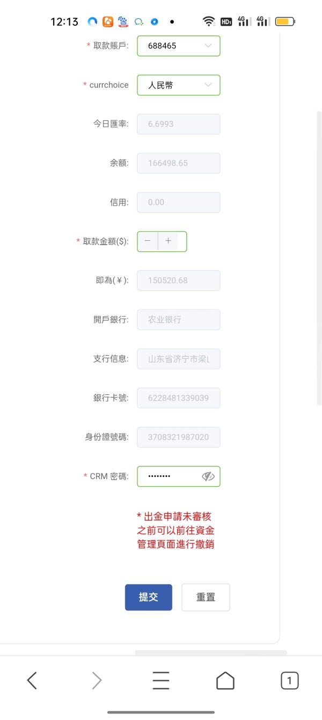Open the tab switcher showing 1
The height and width of the screenshot is (720, 322).
click(x=290, y=681)
